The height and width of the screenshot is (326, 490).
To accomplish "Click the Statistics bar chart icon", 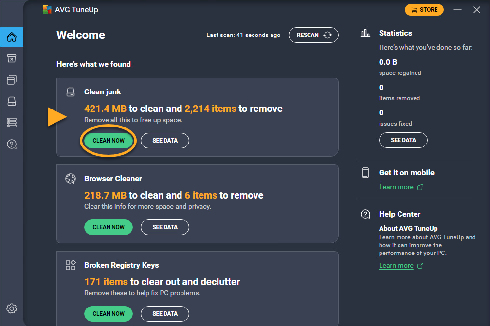I will click(x=365, y=33).
